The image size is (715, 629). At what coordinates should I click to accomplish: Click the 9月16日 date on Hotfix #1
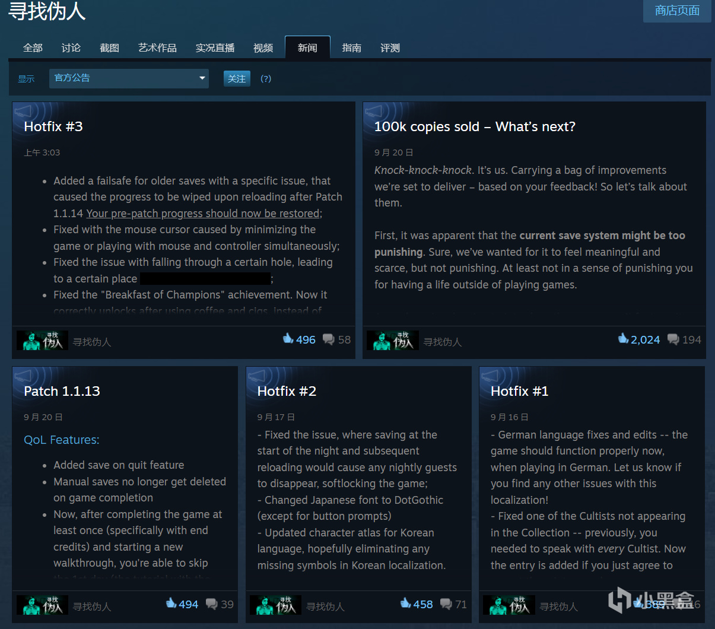click(510, 417)
